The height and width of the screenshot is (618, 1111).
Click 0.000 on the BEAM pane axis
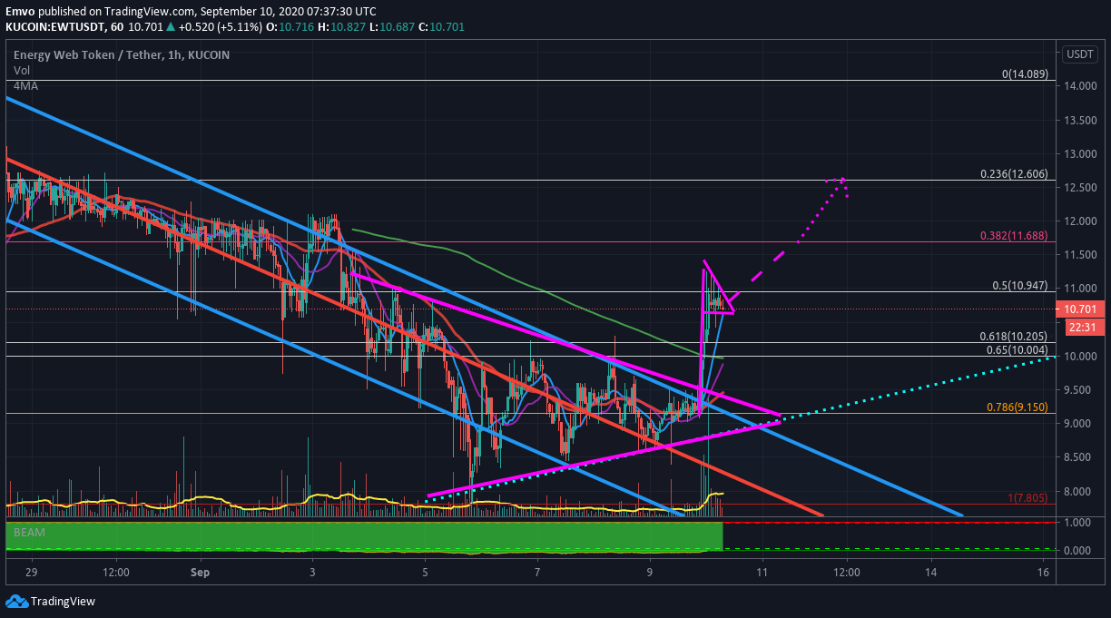1079,551
